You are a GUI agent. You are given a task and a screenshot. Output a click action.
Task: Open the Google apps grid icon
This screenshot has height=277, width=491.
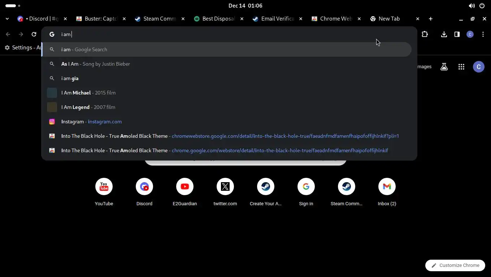[x=461, y=67]
